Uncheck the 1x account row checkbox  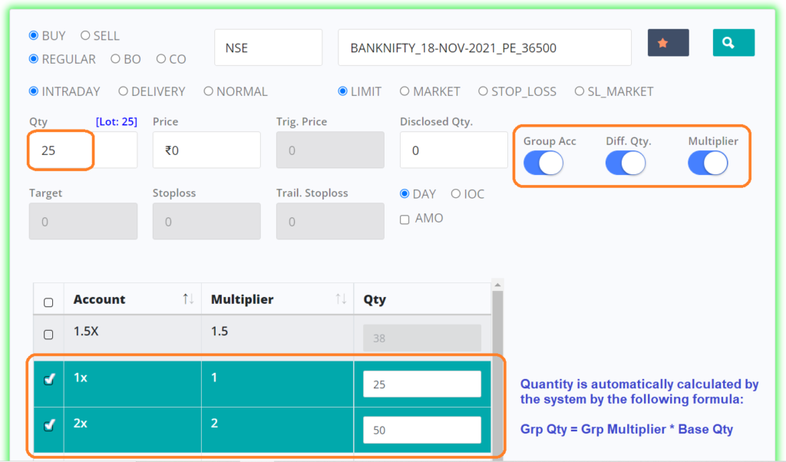pos(49,379)
